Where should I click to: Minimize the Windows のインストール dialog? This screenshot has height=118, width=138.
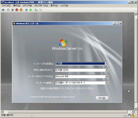pyautogui.click(x=114, y=23)
